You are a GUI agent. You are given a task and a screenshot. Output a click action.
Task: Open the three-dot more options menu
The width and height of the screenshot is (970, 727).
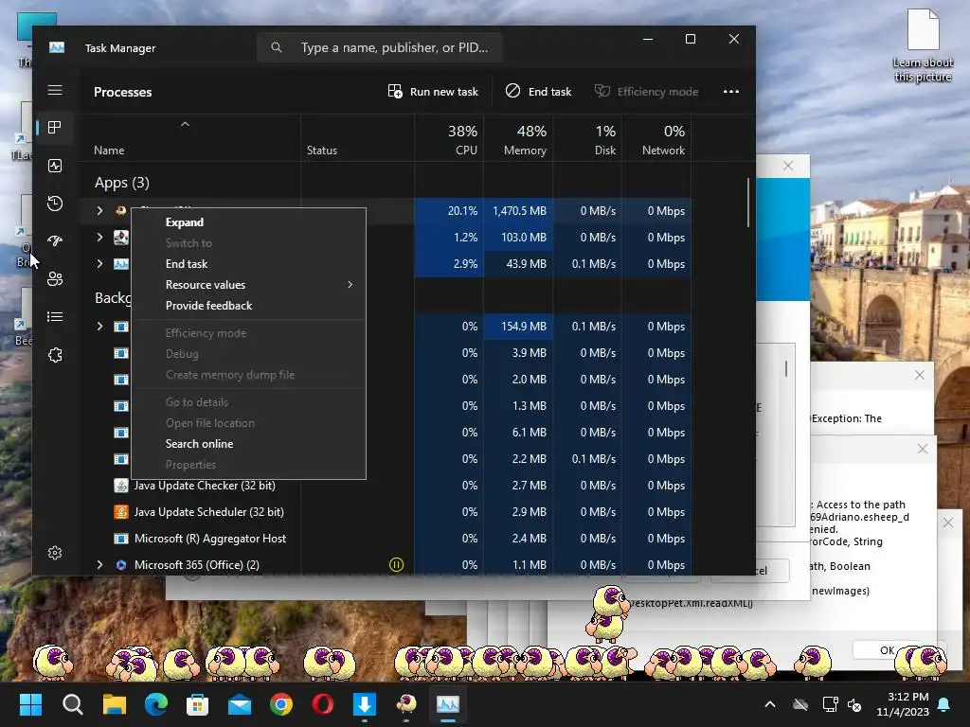pos(731,92)
